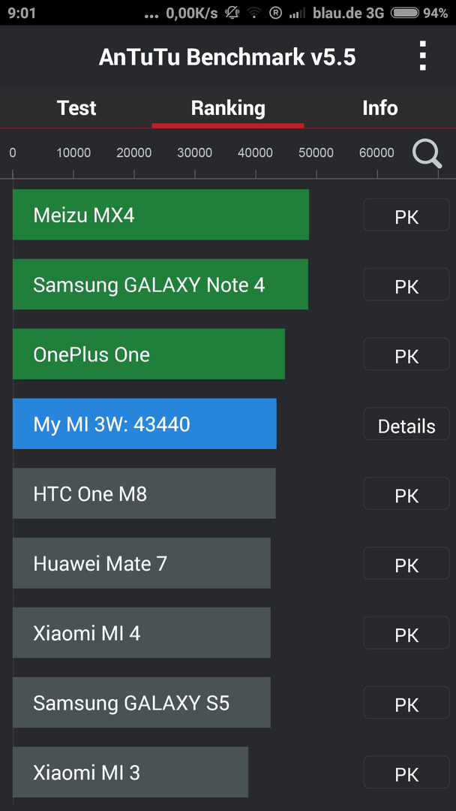Select the Ranking tab
Image resolution: width=456 pixels, height=811 pixels.
(x=228, y=107)
